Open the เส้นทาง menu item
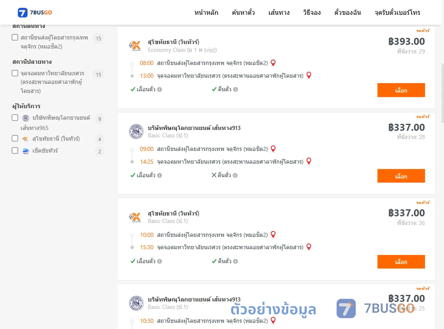Image resolution: width=444 pixels, height=329 pixels. (x=279, y=12)
